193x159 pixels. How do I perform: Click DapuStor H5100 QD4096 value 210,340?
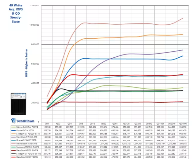[183, 150]
